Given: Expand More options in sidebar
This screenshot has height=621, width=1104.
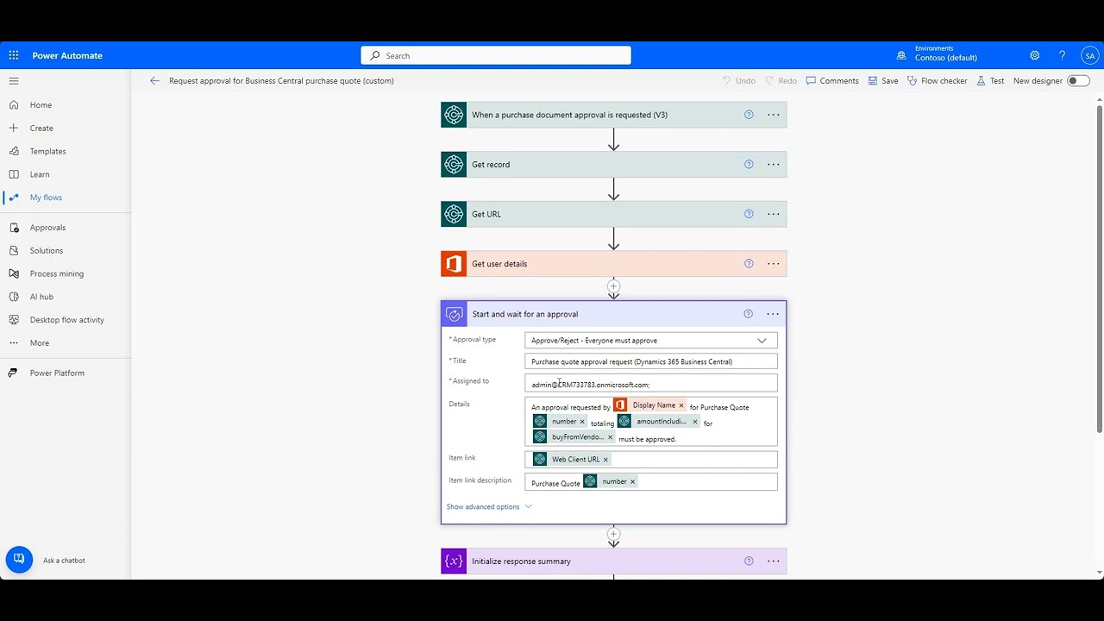Looking at the screenshot, I should [x=40, y=343].
